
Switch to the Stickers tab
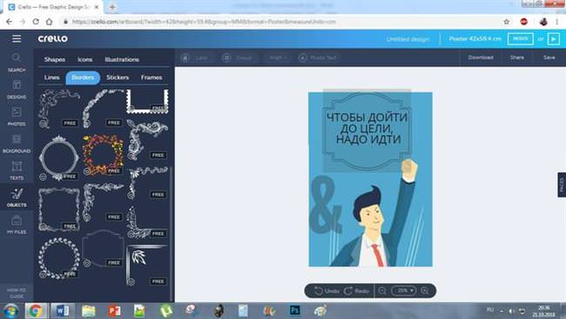118,77
